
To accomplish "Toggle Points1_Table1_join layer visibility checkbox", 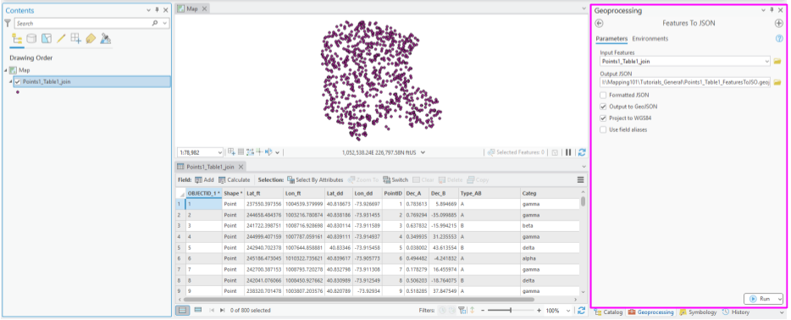I will pos(18,81).
